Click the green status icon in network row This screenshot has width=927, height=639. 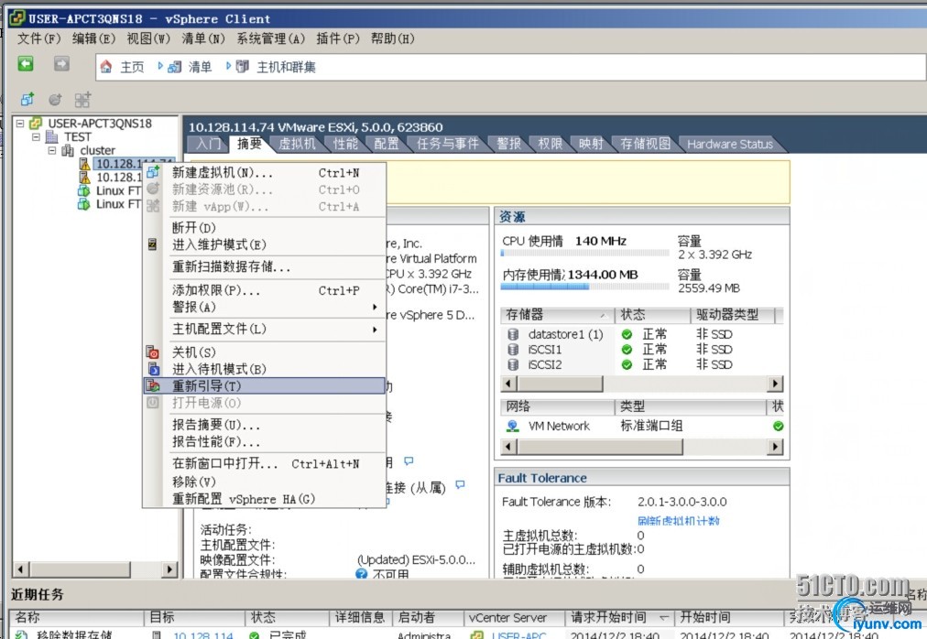coord(778,427)
